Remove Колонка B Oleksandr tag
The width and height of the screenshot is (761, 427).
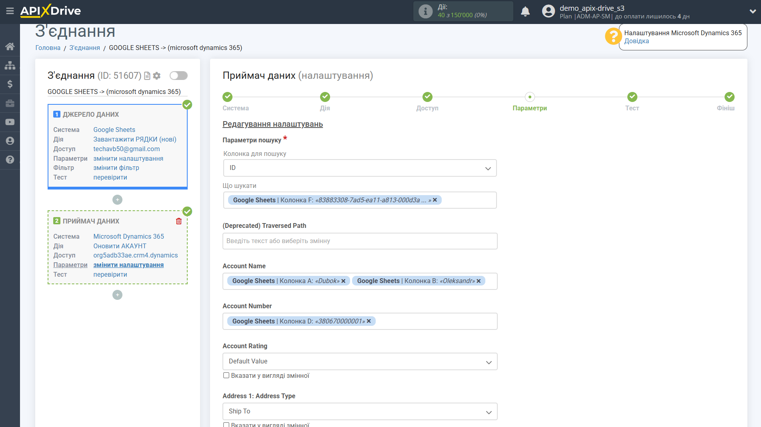click(x=479, y=281)
